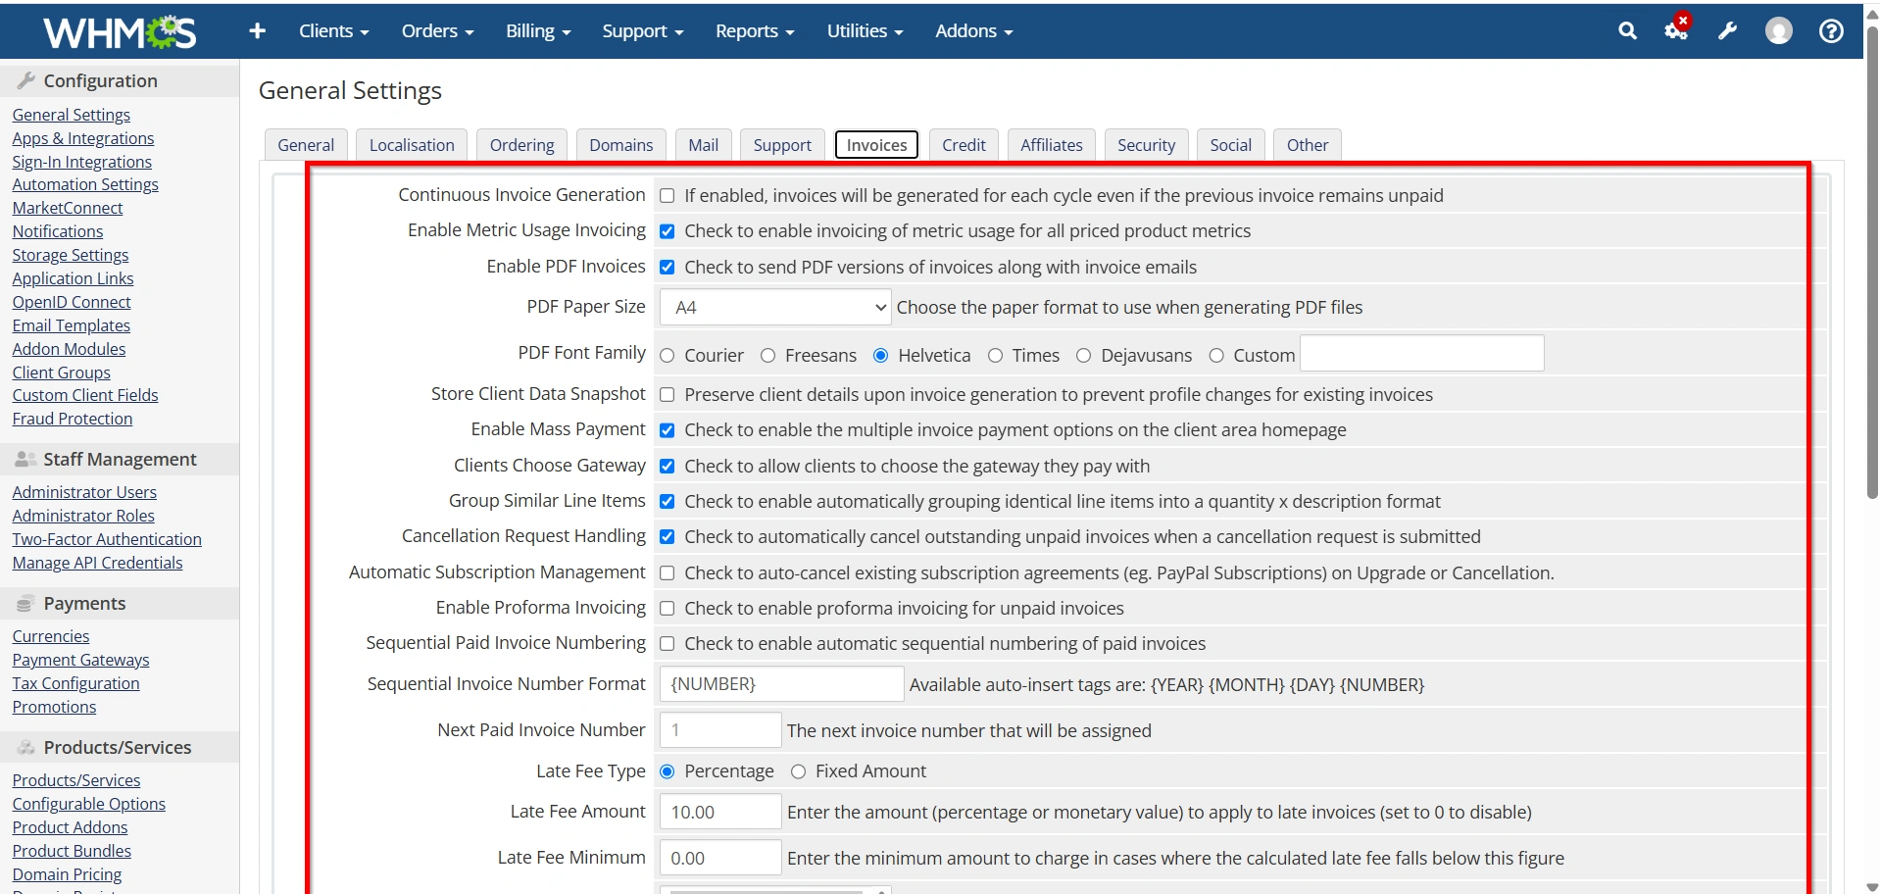
Task: Open the help question mark icon
Action: coord(1831,31)
